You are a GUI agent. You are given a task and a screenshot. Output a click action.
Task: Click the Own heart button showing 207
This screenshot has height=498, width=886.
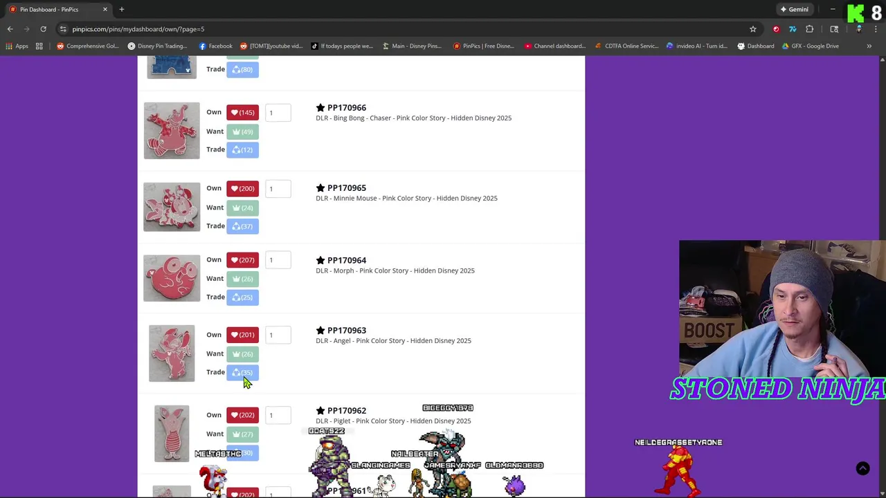point(242,260)
